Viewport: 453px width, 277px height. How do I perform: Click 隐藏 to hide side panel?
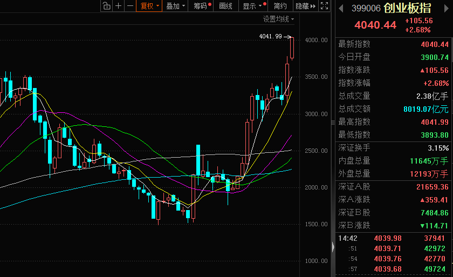pyautogui.click(x=305, y=6)
